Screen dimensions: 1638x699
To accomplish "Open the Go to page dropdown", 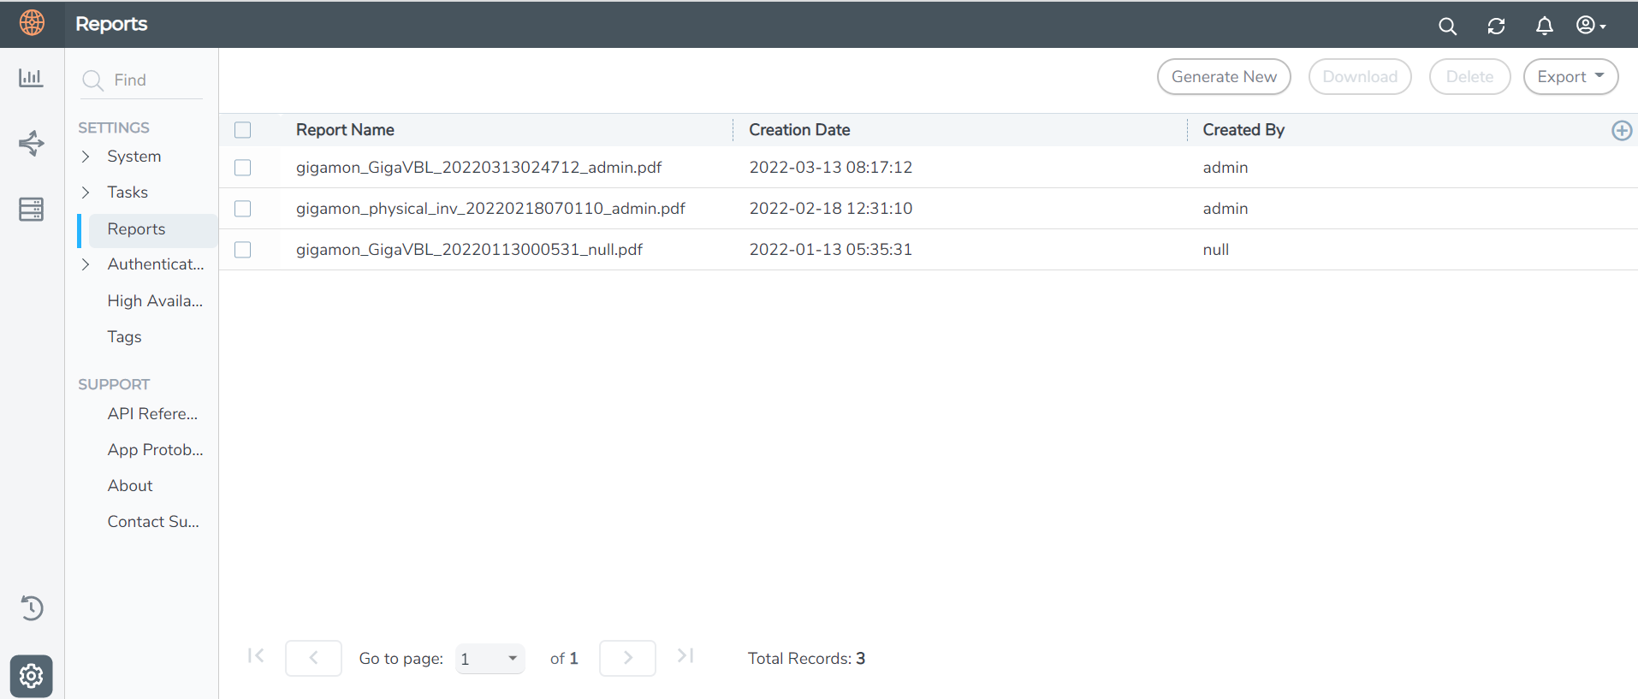I will pyautogui.click(x=490, y=659).
